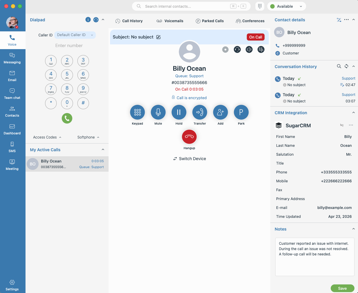
Task: Mute the microphone
Action: (158, 112)
